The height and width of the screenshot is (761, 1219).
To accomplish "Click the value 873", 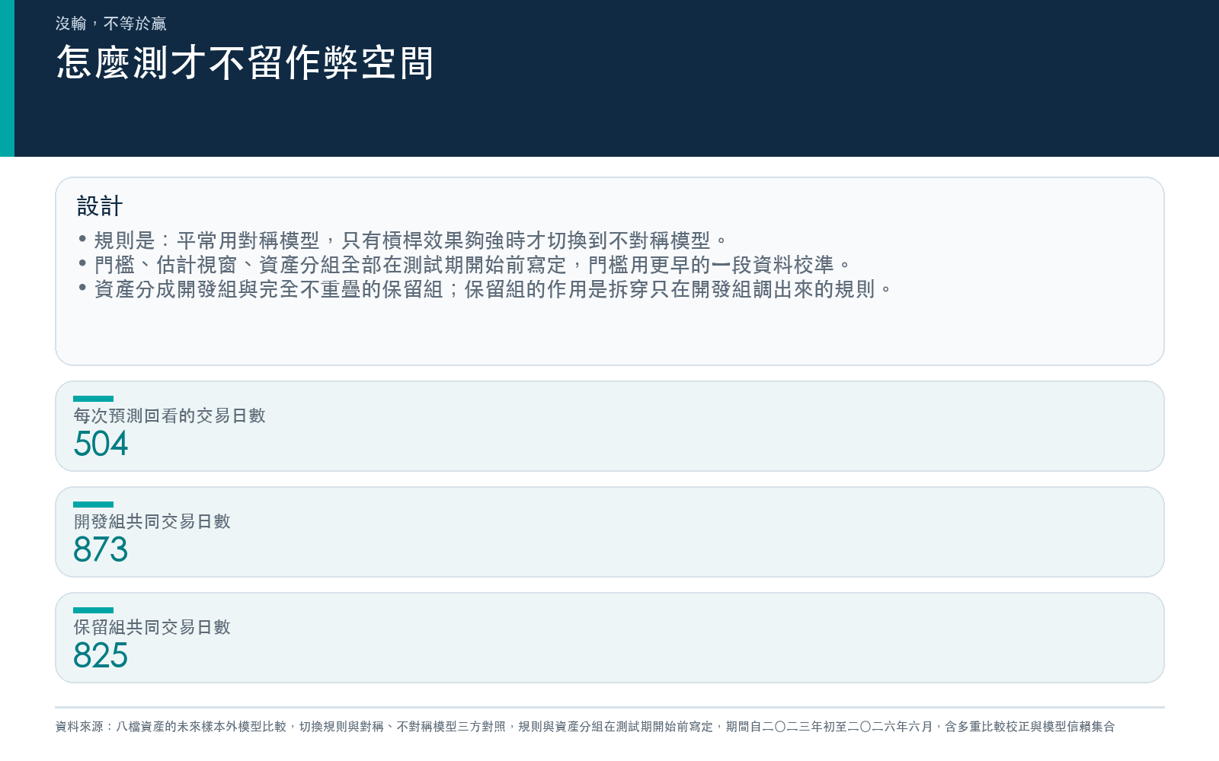I will pyautogui.click(x=101, y=549).
